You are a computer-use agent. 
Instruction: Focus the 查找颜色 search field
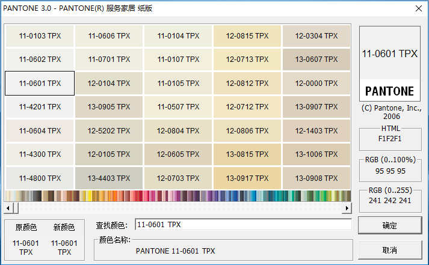pos(243,225)
